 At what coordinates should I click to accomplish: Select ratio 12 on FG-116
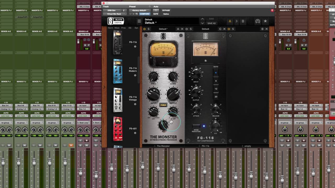click(216, 89)
